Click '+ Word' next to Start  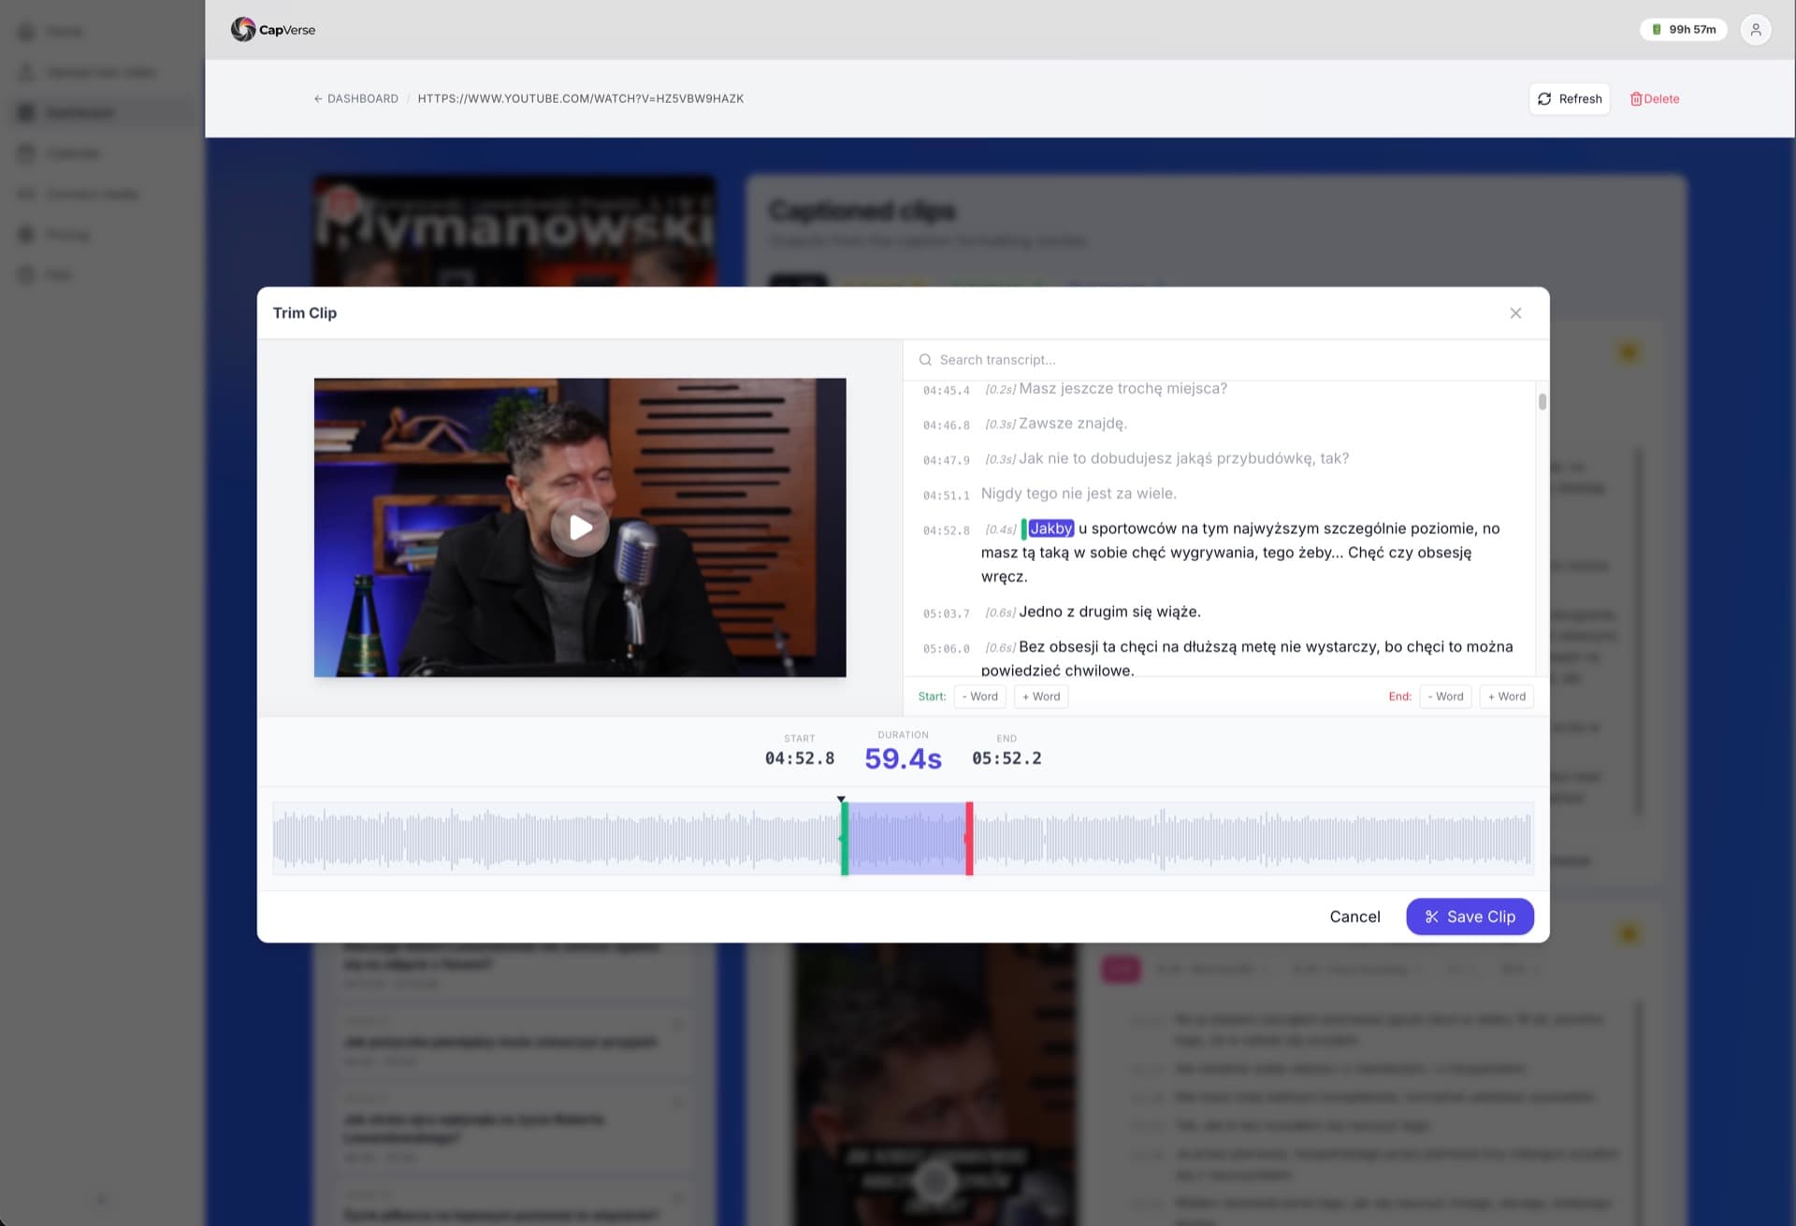pos(1040,696)
